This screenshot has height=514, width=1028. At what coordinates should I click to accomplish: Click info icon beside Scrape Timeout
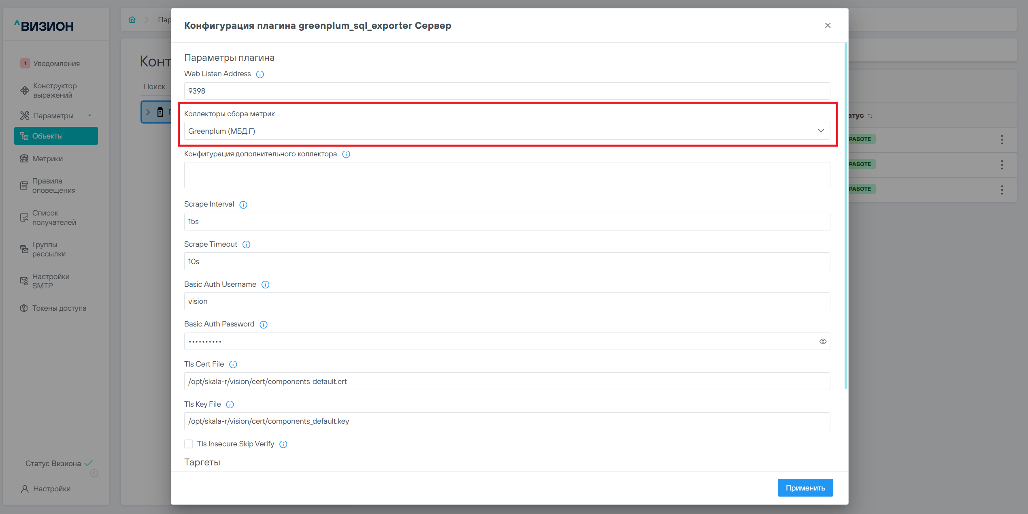pos(246,245)
